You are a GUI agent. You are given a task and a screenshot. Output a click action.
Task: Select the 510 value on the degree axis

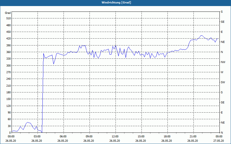(9, 18)
